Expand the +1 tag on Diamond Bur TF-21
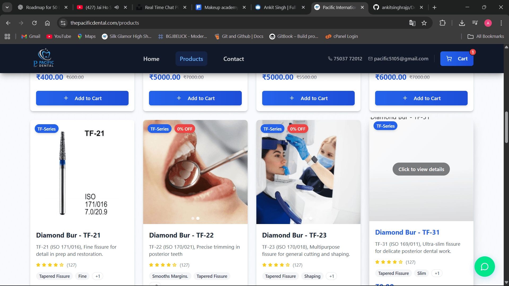509x286 pixels. coord(98,276)
